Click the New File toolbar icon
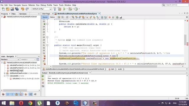Image resolution: width=189 pixels, height=106 pixels. (x=3, y=9)
